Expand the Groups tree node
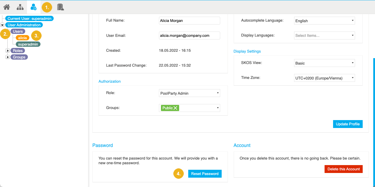This screenshot has height=187, width=375. tap(8, 57)
